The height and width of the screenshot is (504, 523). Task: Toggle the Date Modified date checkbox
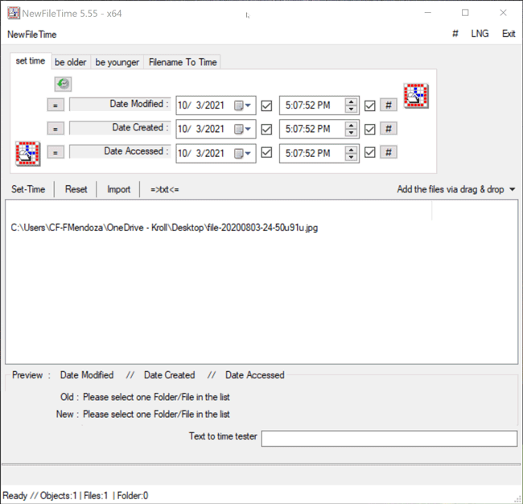click(266, 105)
